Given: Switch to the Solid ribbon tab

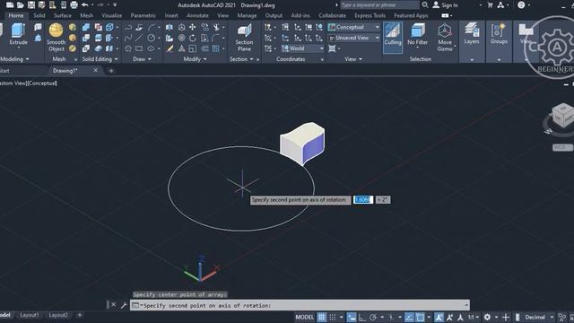Looking at the screenshot, I should coord(39,15).
